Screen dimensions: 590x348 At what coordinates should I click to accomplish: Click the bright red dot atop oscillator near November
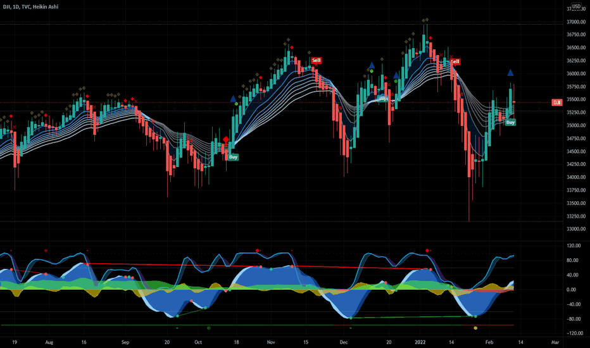click(258, 251)
